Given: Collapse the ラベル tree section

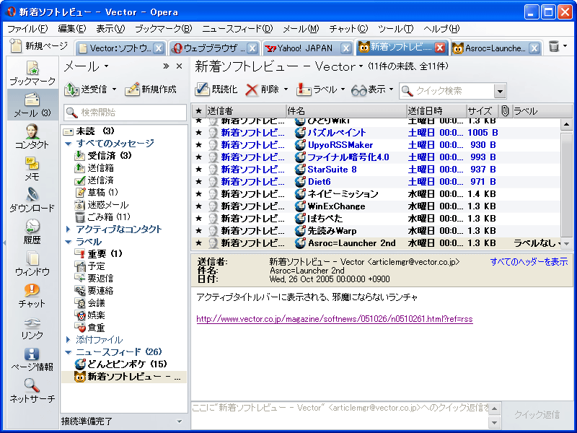Looking at the screenshot, I should click(x=69, y=242).
